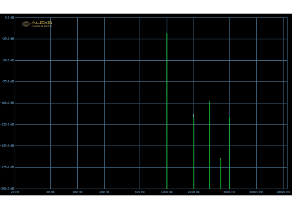Click the 1000 Hz frequency label
This screenshot has width=292, height=209.
[167, 192]
